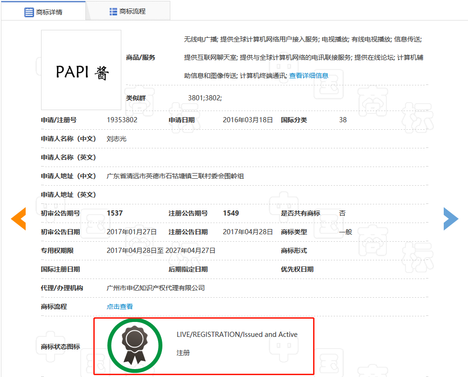
Task: Select the registration number 19353802
Action: pyautogui.click(x=122, y=120)
